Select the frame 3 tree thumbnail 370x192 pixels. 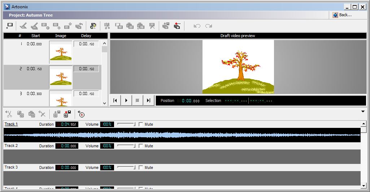(x=61, y=98)
